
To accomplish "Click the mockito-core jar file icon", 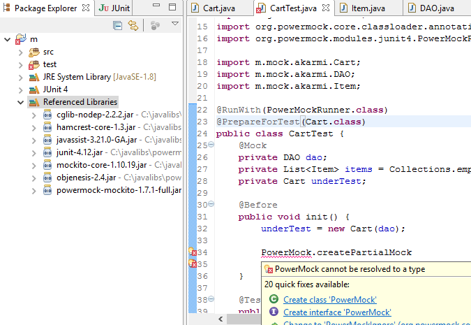I will coord(47,165).
